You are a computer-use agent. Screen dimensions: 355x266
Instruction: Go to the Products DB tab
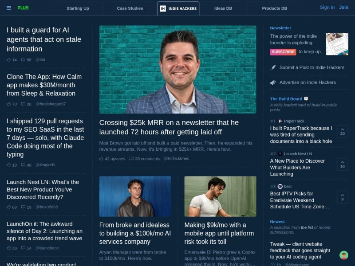point(275,8)
